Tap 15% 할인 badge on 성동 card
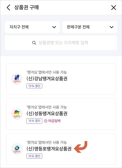The width and height of the screenshot is (122, 168). 34,121
